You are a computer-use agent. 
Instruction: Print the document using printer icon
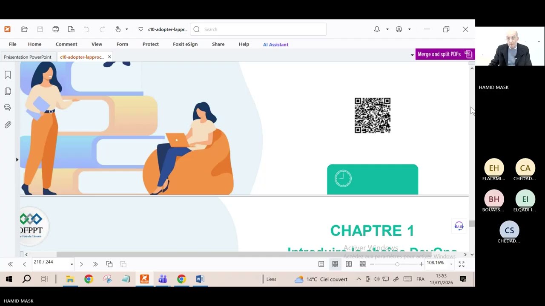tap(56, 29)
